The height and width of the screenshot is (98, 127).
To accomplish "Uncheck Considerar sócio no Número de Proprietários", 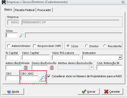I will (49, 76).
